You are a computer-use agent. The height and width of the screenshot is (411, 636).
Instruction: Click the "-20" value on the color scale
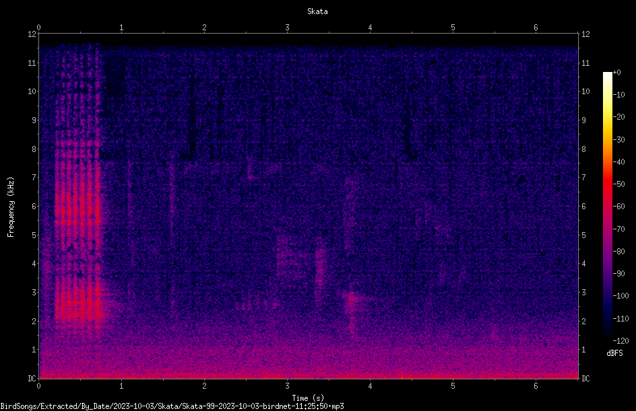(x=619, y=117)
